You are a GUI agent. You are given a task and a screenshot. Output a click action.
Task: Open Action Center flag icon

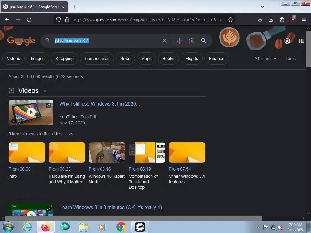tap(265, 227)
